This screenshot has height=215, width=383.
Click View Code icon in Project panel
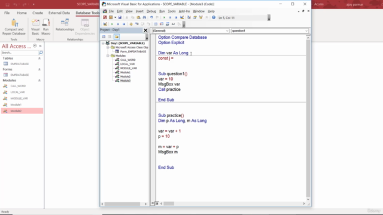point(104,37)
